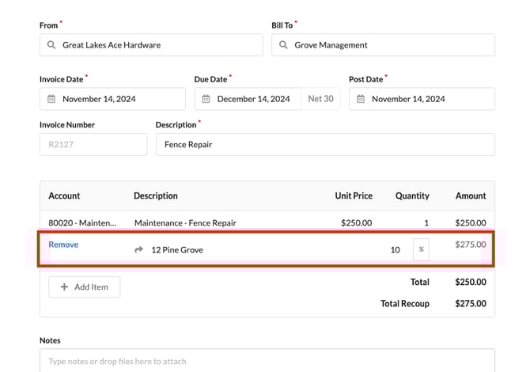Open the Great Lakes Ace Hardware vendor field
The height and width of the screenshot is (372, 530).
pyautogui.click(x=158, y=46)
